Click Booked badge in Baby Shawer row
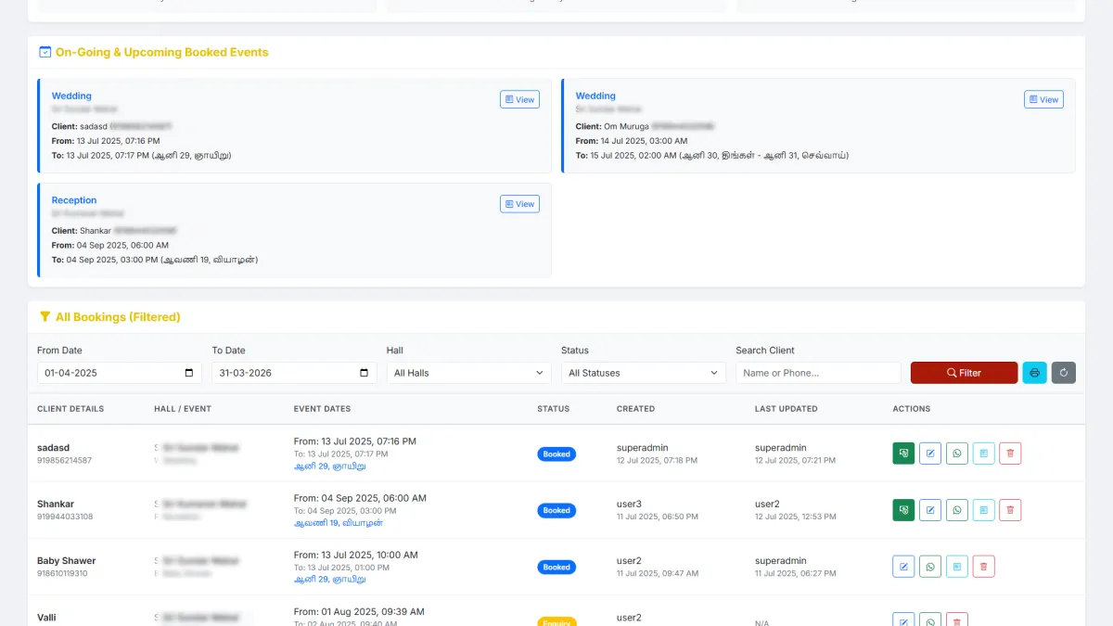This screenshot has width=1113, height=626. [x=556, y=567]
